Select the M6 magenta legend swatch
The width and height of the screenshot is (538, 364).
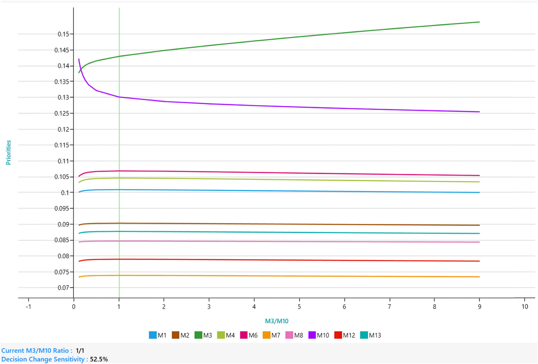pyautogui.click(x=243, y=335)
